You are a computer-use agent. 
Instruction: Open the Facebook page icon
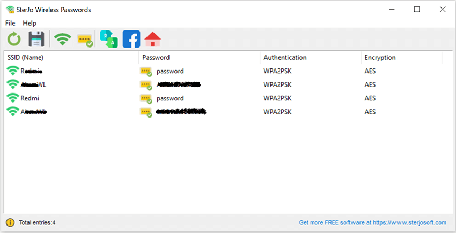point(131,39)
